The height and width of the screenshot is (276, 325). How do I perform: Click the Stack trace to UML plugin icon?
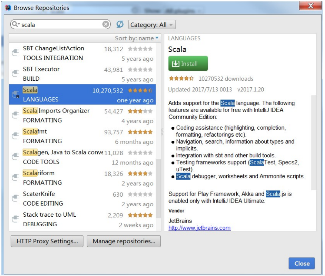15,219
